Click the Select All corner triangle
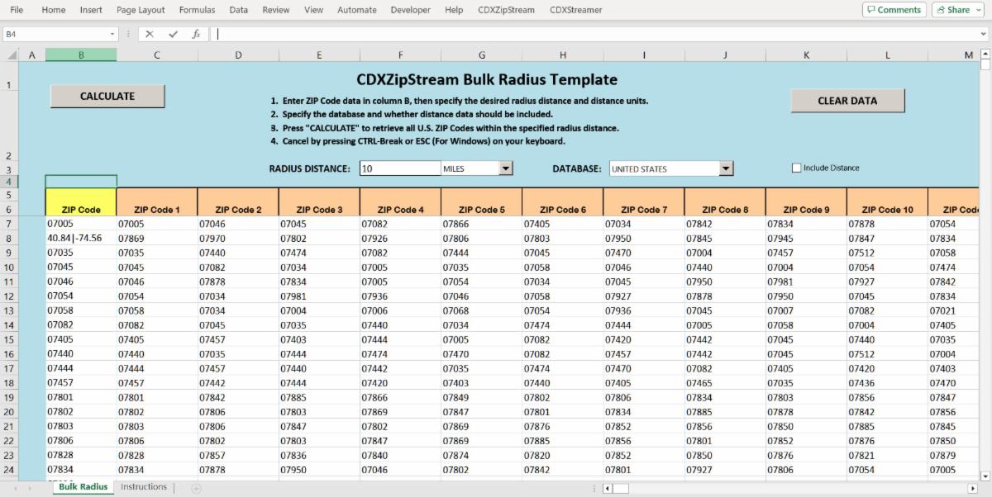Viewport: 992px width, 497px height. [x=12, y=54]
